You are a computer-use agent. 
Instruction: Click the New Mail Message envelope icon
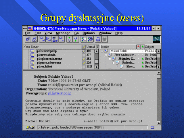[34, 39]
